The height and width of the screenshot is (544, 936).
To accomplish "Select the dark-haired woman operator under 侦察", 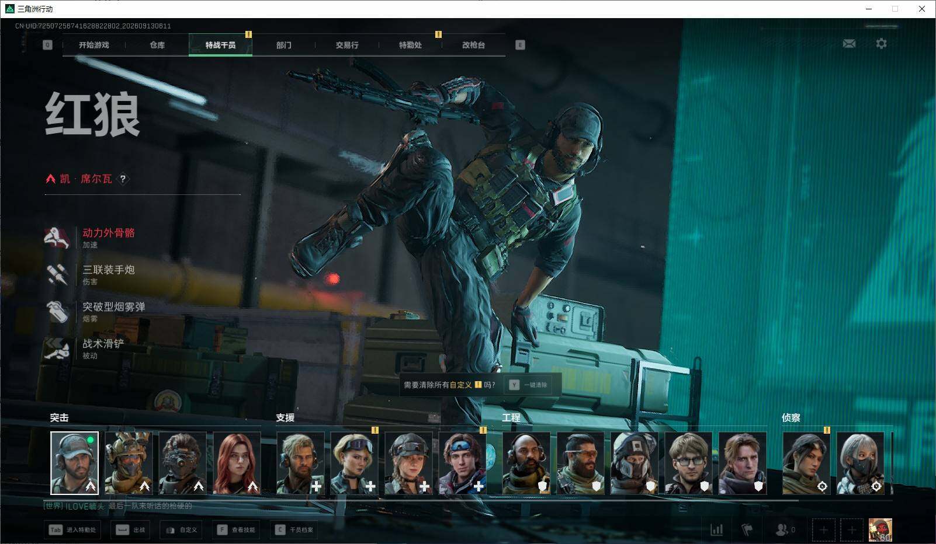I will (806, 463).
